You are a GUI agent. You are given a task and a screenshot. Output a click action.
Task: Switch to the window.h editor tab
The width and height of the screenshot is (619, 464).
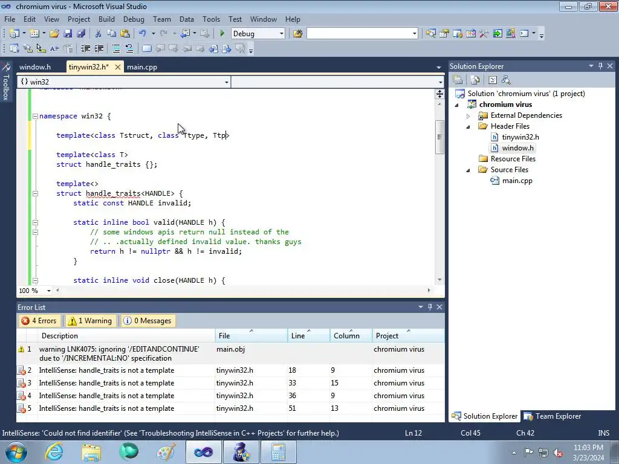(x=35, y=67)
